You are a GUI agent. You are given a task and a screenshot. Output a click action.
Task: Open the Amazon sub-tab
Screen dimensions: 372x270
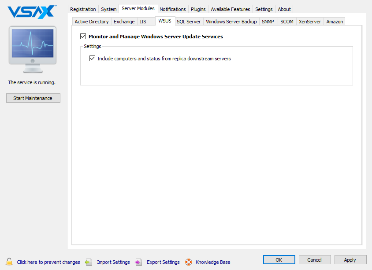point(335,22)
